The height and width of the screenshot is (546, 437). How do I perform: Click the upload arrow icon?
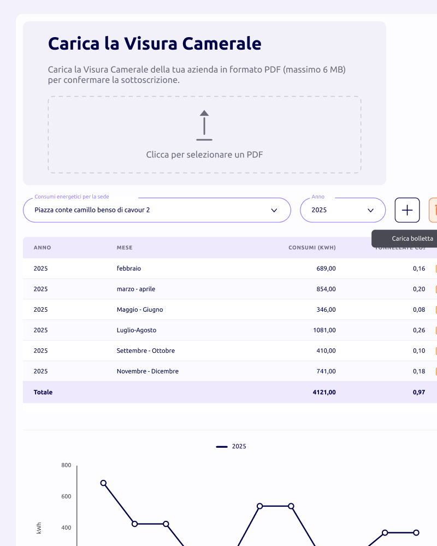pyautogui.click(x=204, y=126)
